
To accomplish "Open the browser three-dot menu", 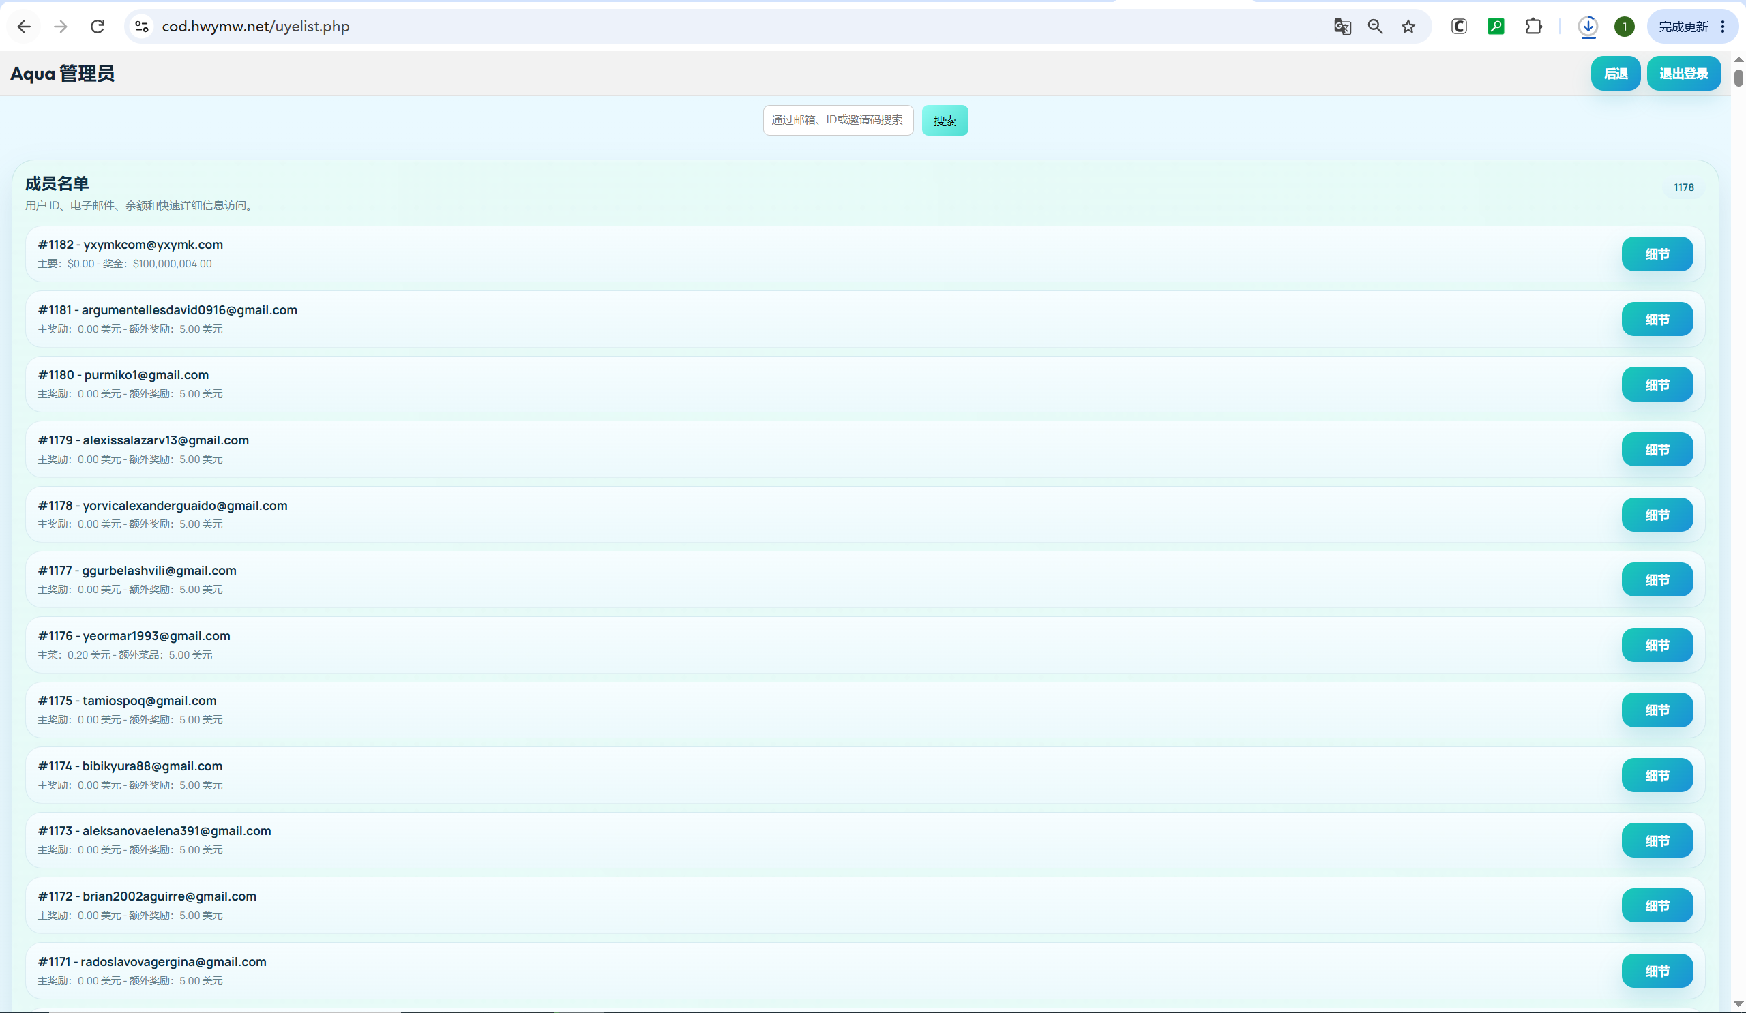I will click(1723, 27).
